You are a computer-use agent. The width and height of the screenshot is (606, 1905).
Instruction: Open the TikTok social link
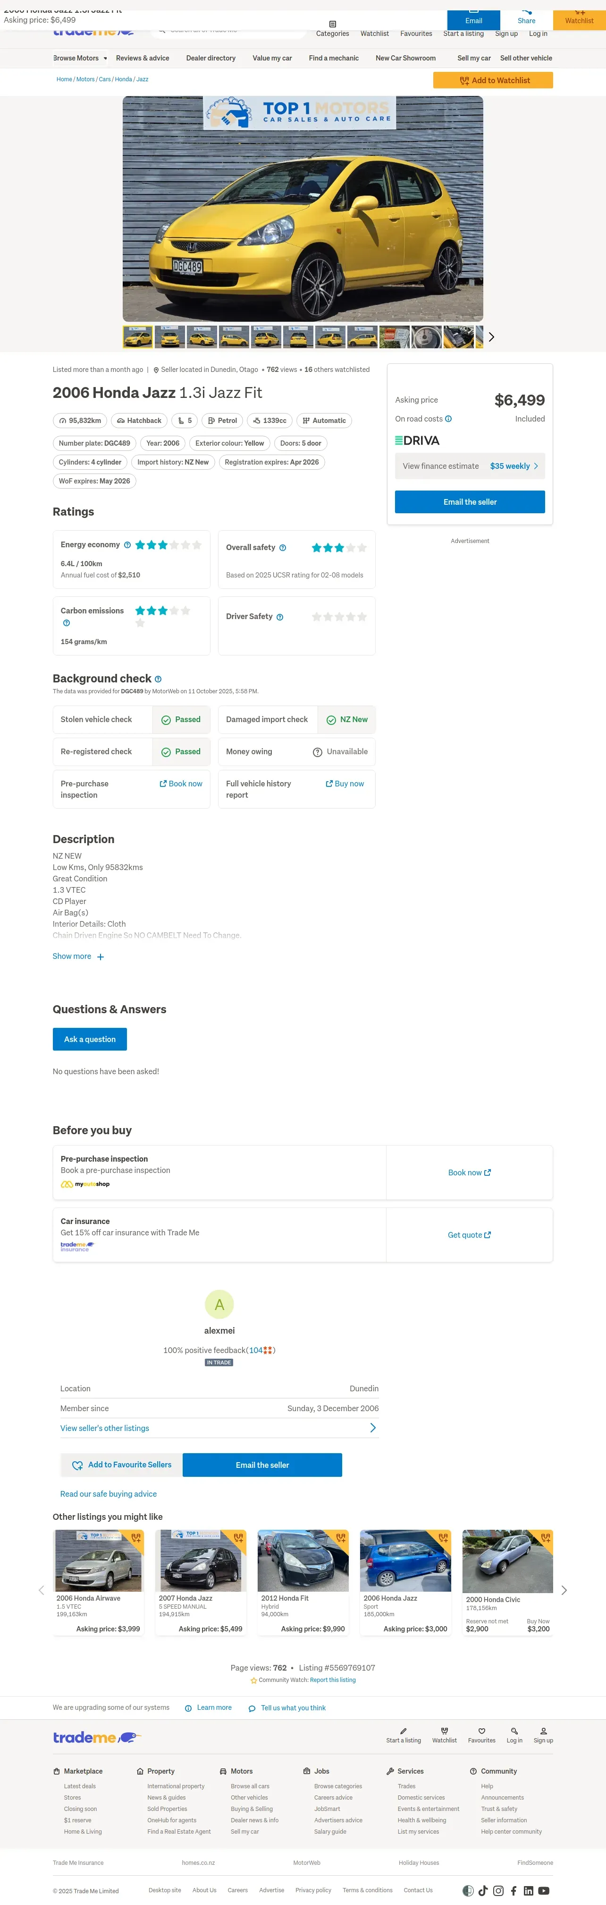483,1890
